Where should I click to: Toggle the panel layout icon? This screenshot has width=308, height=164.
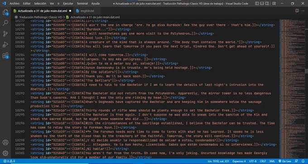(x=262, y=4)
